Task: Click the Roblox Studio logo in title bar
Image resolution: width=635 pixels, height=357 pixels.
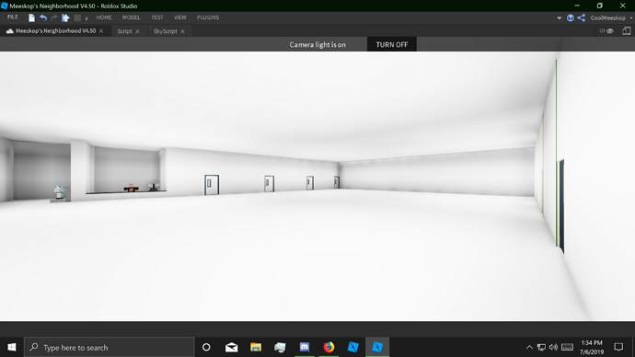Action: pos(5,6)
